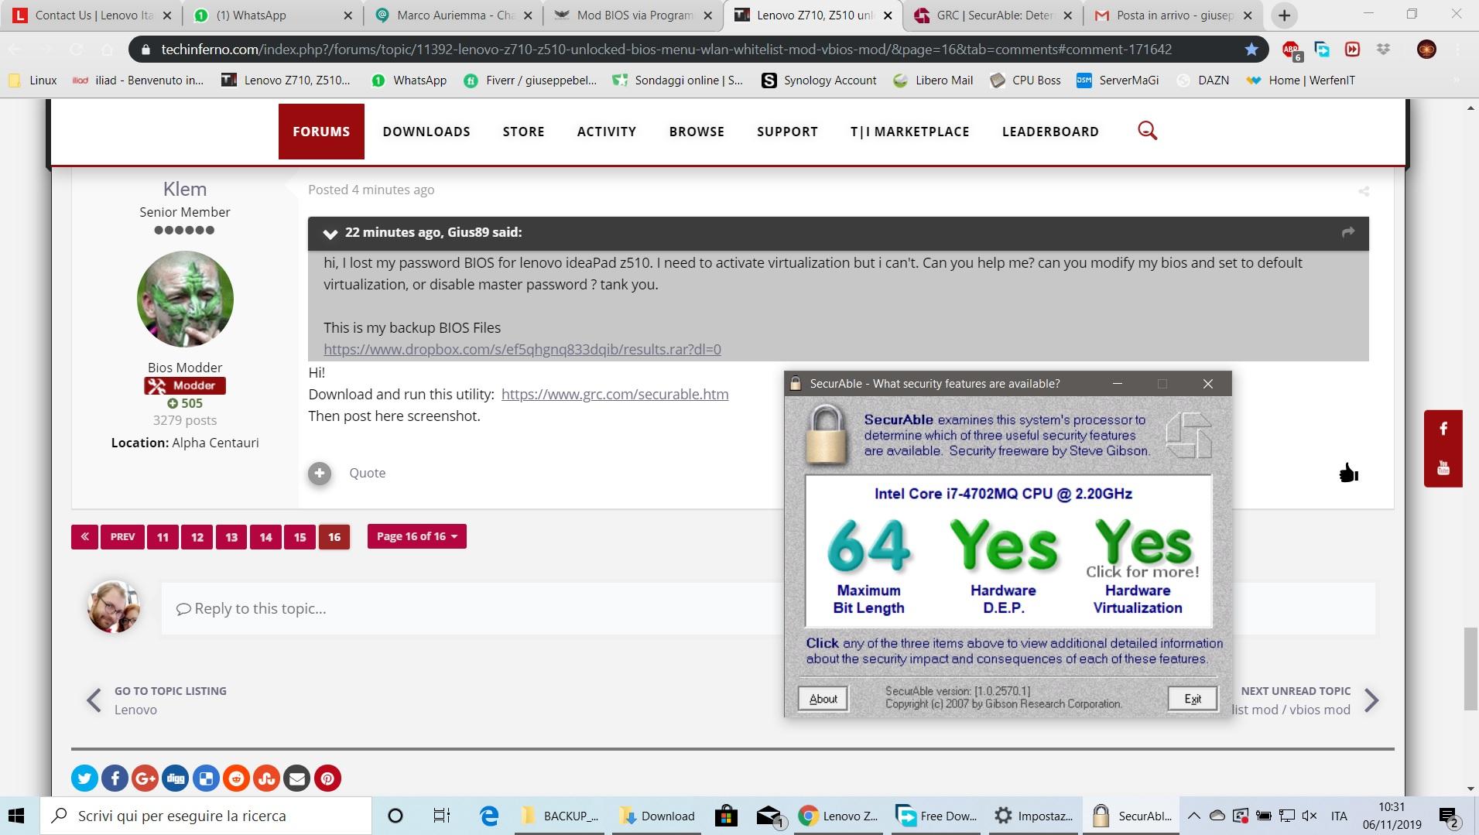The width and height of the screenshot is (1479, 835).
Task: Click Windows taskbar search box
Action: (204, 816)
